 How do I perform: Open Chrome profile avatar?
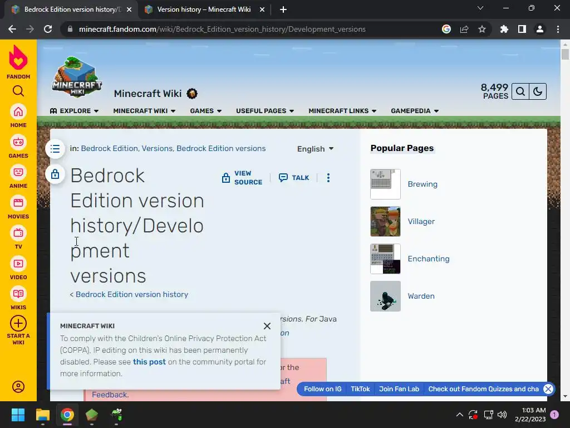point(540,29)
